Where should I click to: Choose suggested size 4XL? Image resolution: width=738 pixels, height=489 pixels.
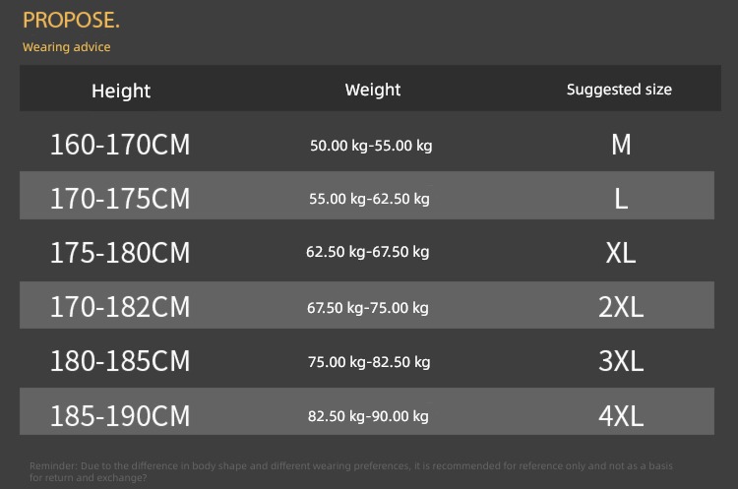tap(621, 416)
